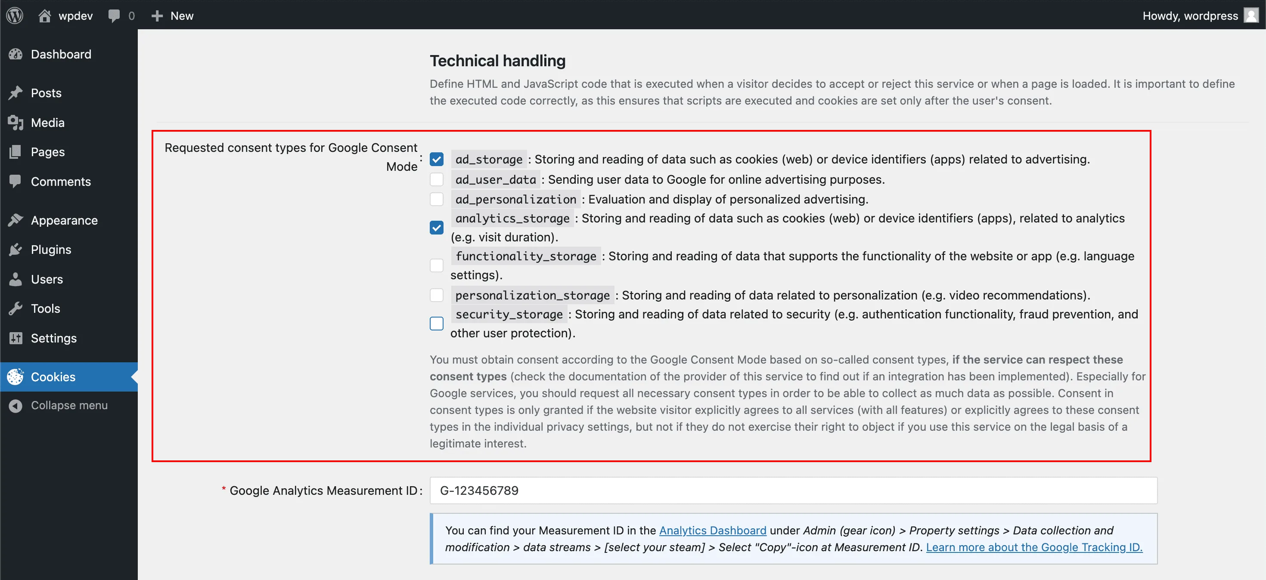Open Learn more about Google Tracking ID link
The width and height of the screenshot is (1266, 580).
1034,547
